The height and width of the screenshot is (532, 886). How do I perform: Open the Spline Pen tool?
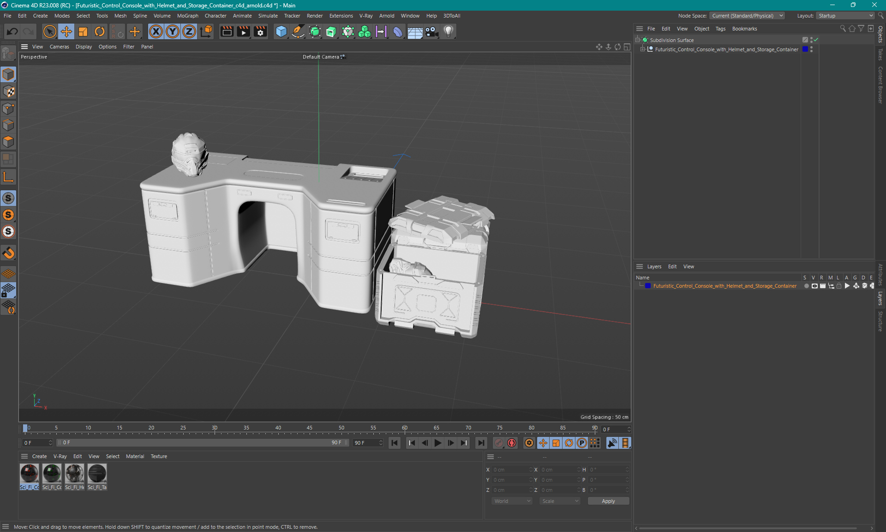pos(298,31)
